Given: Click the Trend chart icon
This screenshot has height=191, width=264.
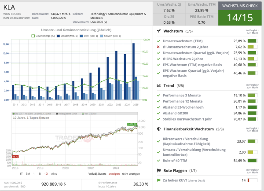Looking at the screenshot, I should 158,85.
